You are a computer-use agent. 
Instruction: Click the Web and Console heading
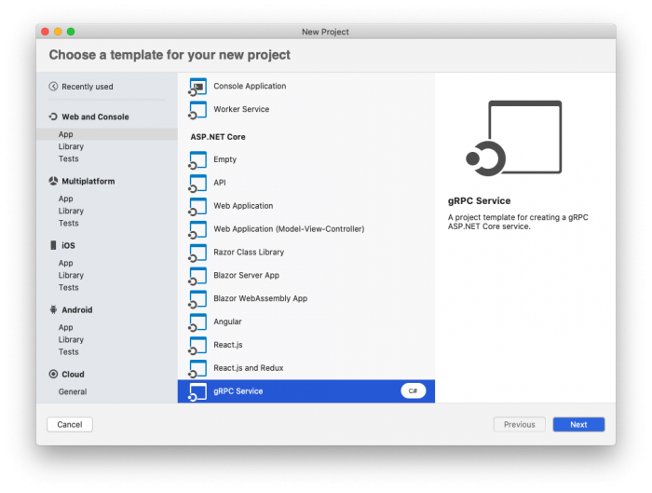tap(95, 116)
